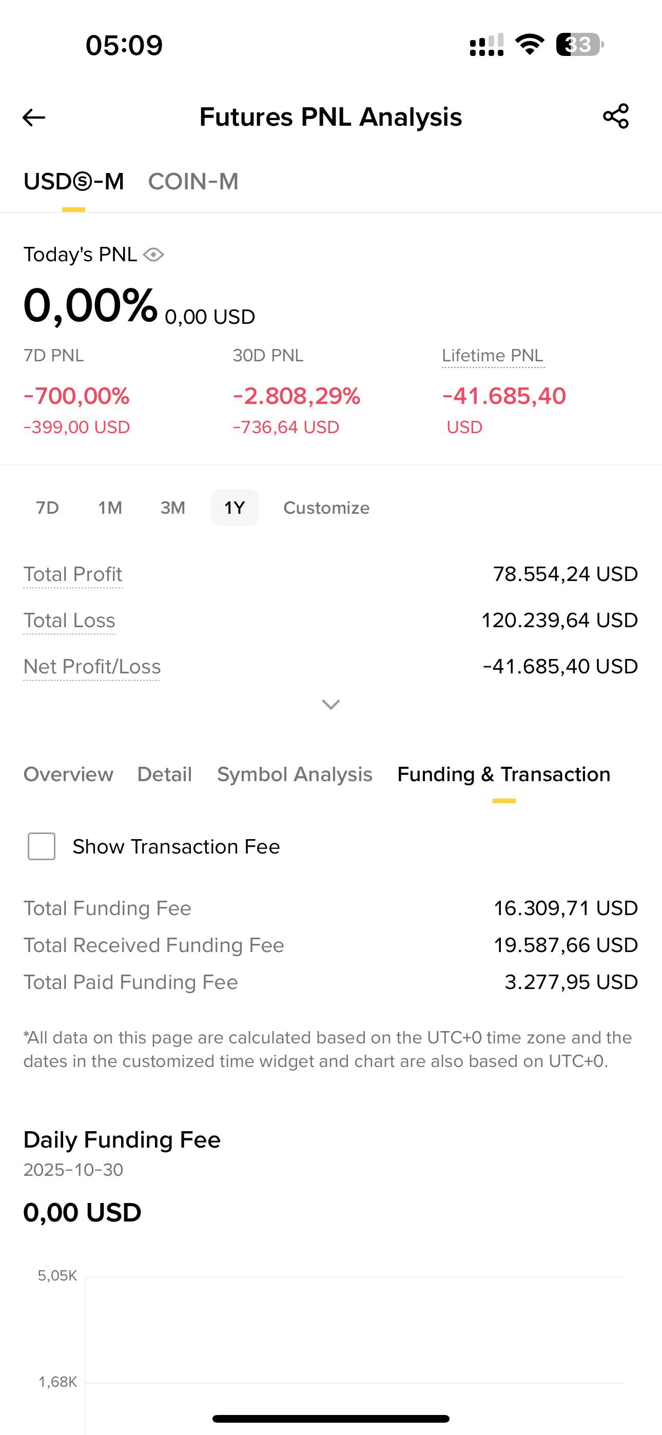Select the 7D time range

[47, 508]
